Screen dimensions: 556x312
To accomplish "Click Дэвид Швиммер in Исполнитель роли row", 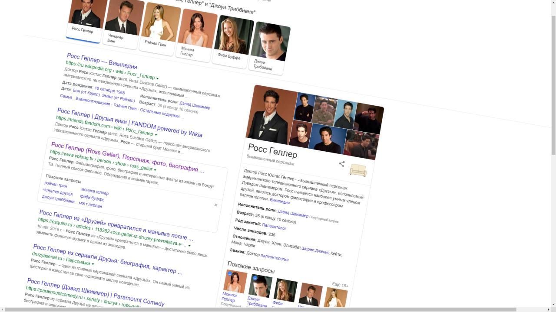I will click(293, 214).
